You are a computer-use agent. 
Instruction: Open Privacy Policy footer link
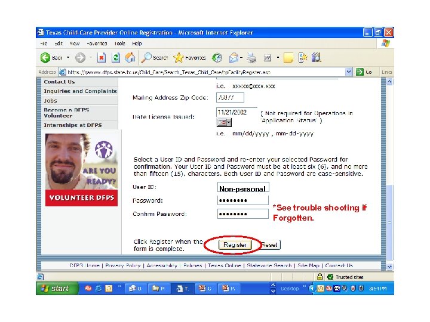pyautogui.click(x=123, y=265)
